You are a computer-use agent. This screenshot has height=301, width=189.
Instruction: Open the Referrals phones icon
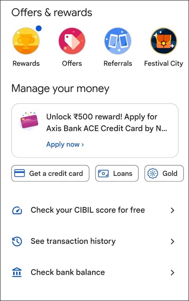[x=118, y=41]
